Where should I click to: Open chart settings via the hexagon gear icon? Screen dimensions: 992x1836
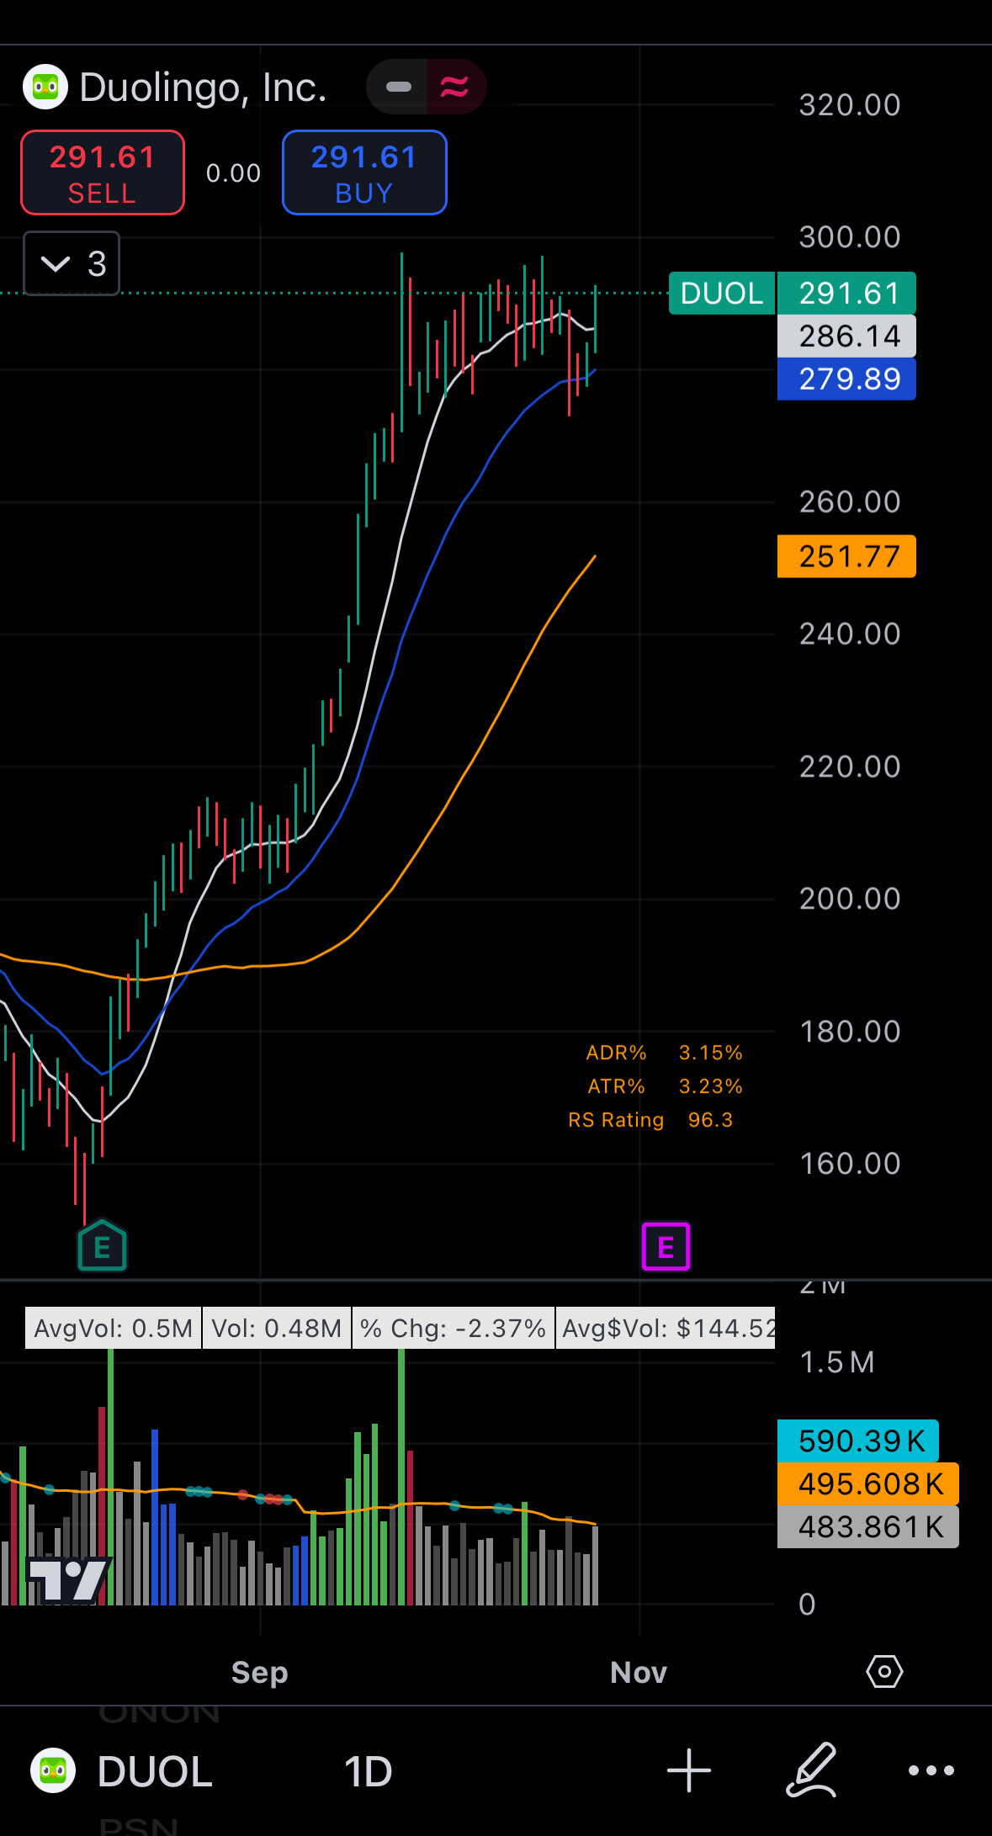[884, 1671]
